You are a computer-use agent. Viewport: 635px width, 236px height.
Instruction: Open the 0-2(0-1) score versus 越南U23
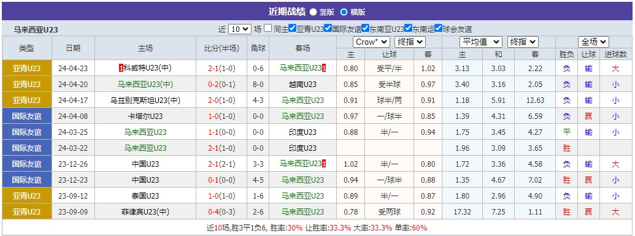[x=221, y=84]
